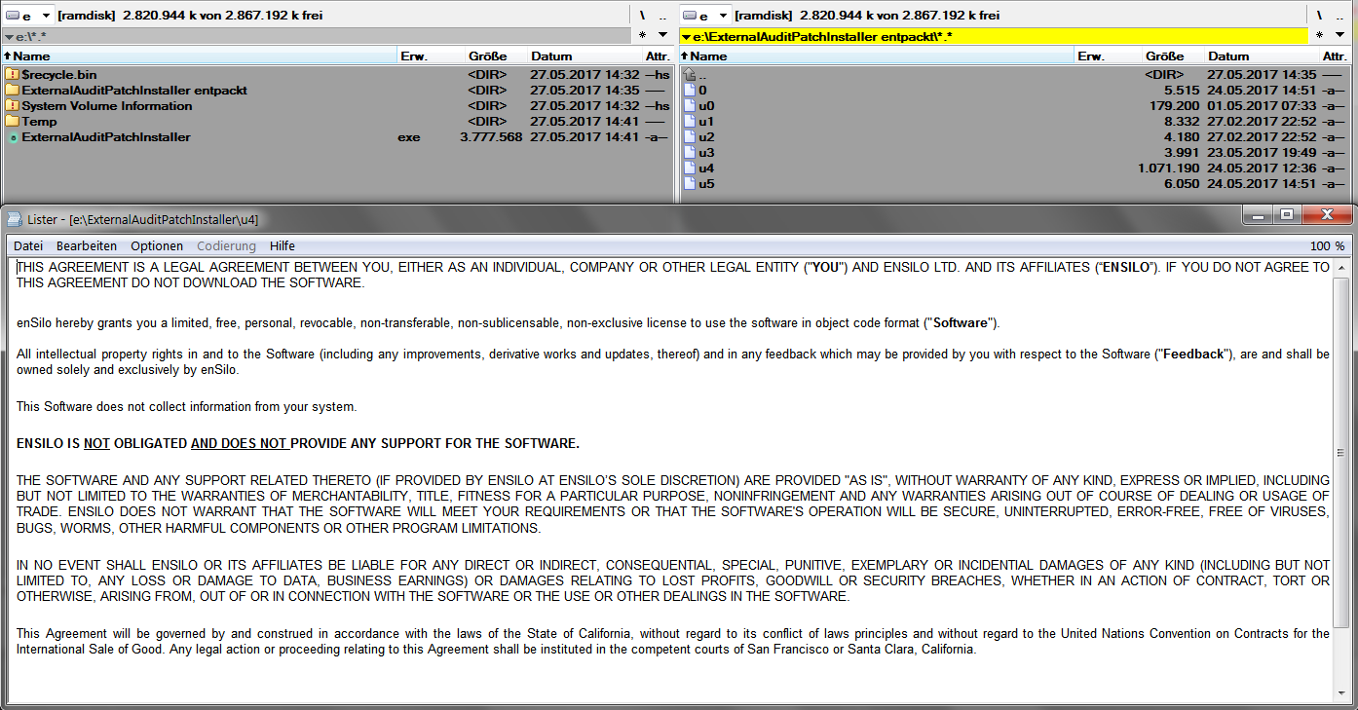The height and width of the screenshot is (710, 1358).
Task: Open the Bearbeiten menu in Lister
Action: 87,246
